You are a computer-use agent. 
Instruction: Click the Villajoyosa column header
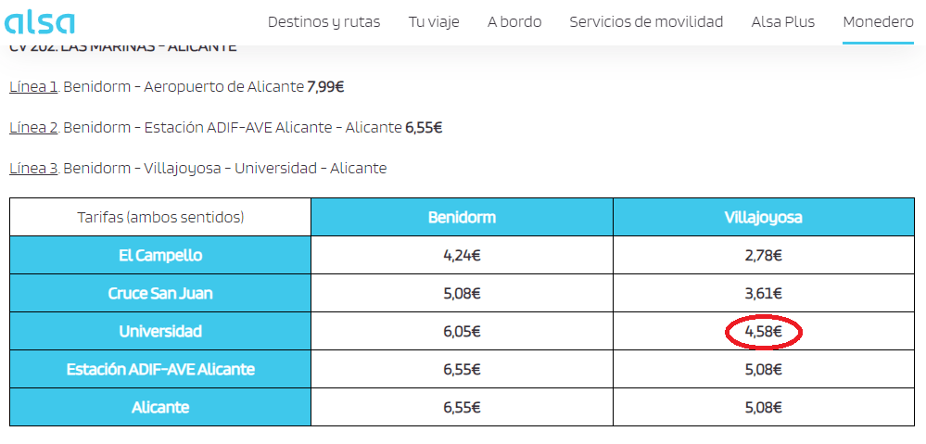click(x=763, y=218)
